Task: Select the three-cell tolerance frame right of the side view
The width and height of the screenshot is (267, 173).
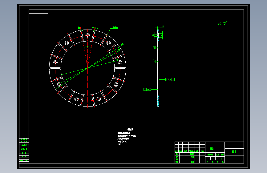Action: pos(170,79)
